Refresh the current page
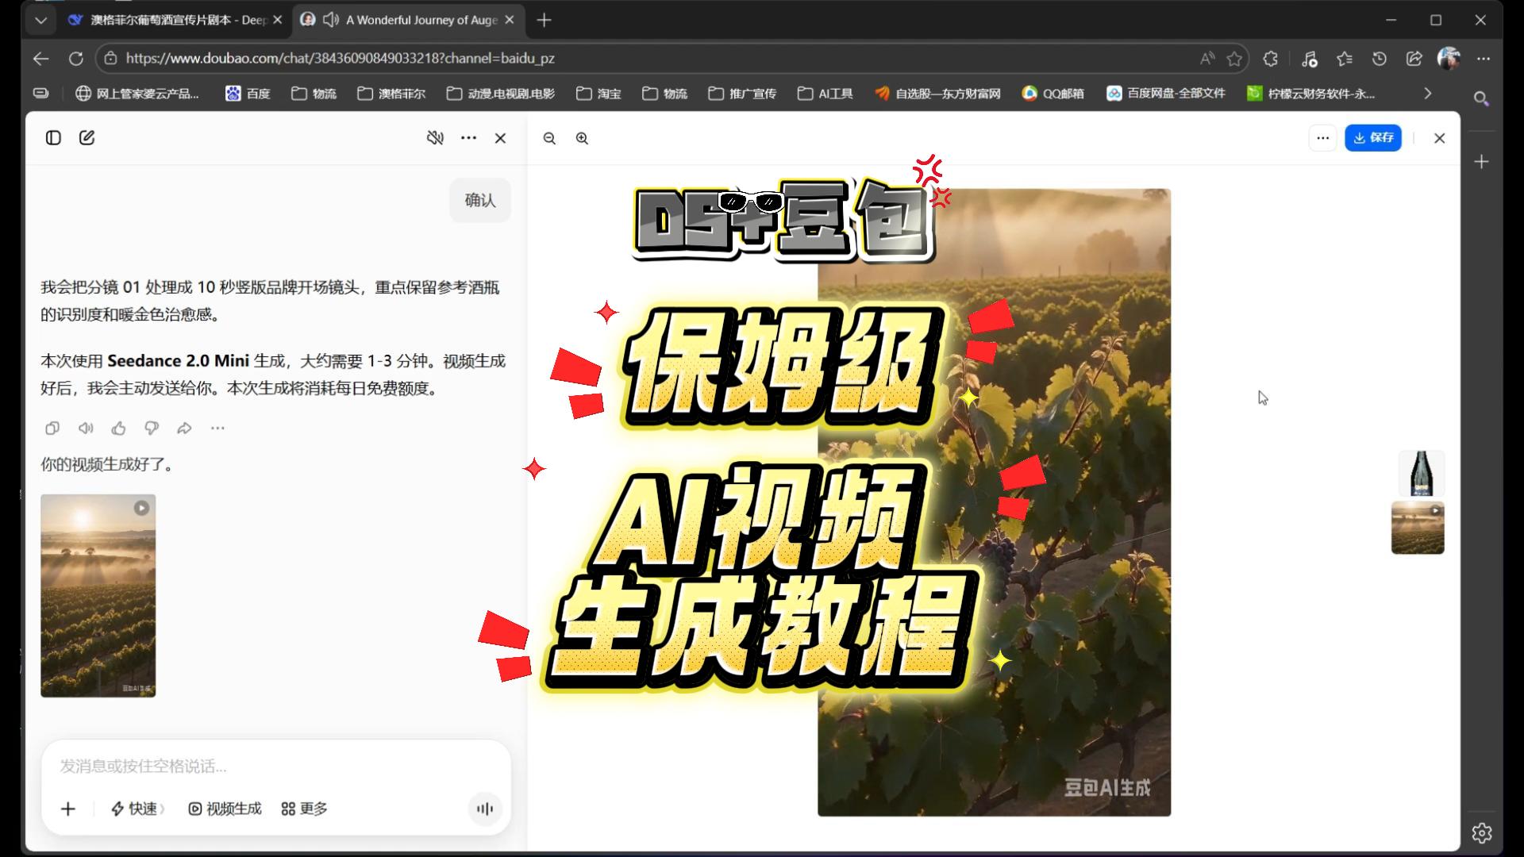Screen dimensions: 1524x857 76,58
